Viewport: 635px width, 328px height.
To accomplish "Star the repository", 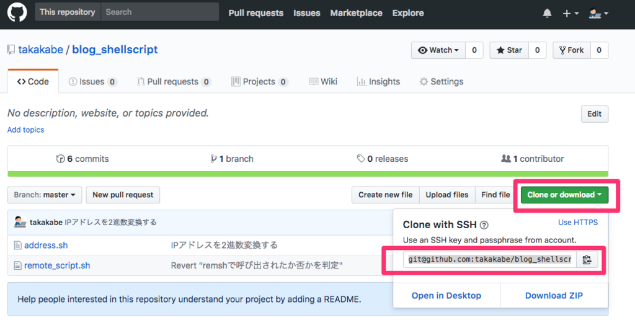I will (x=509, y=50).
